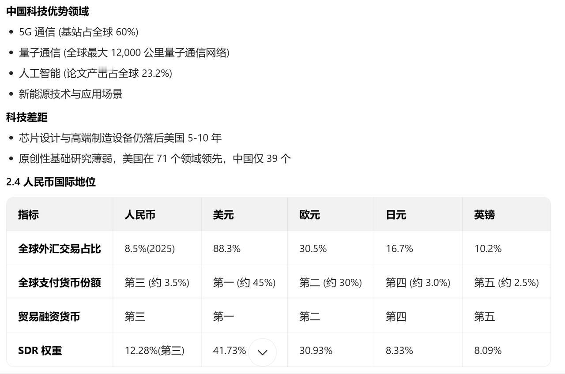
Task: Click the 科技差距 heading
Action: (27, 117)
